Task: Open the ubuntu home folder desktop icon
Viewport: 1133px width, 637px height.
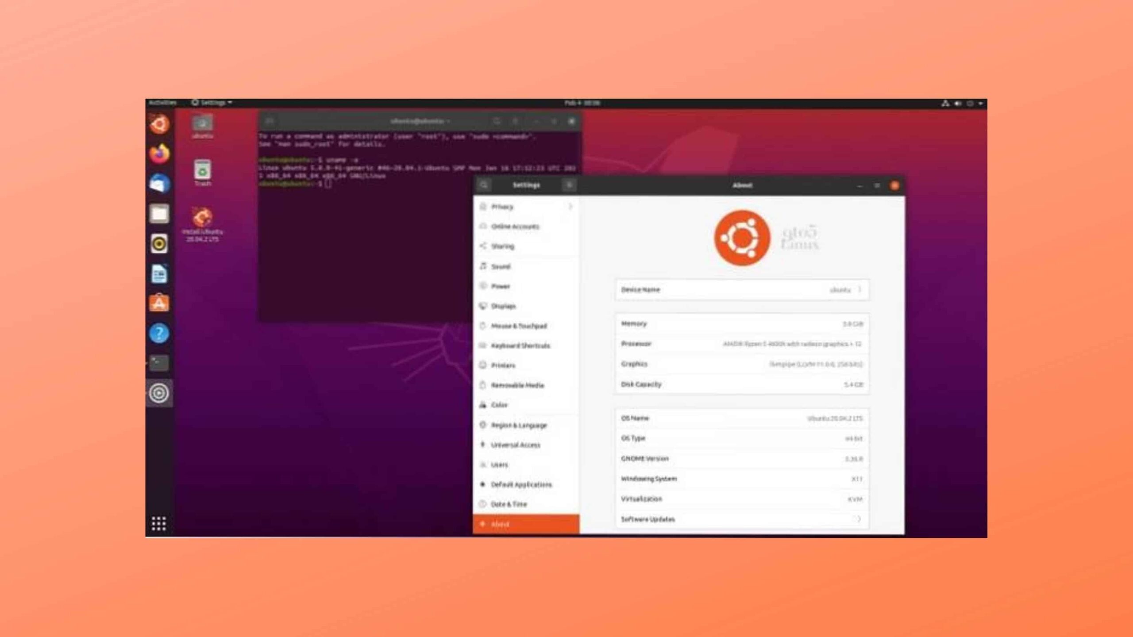Action: click(203, 127)
